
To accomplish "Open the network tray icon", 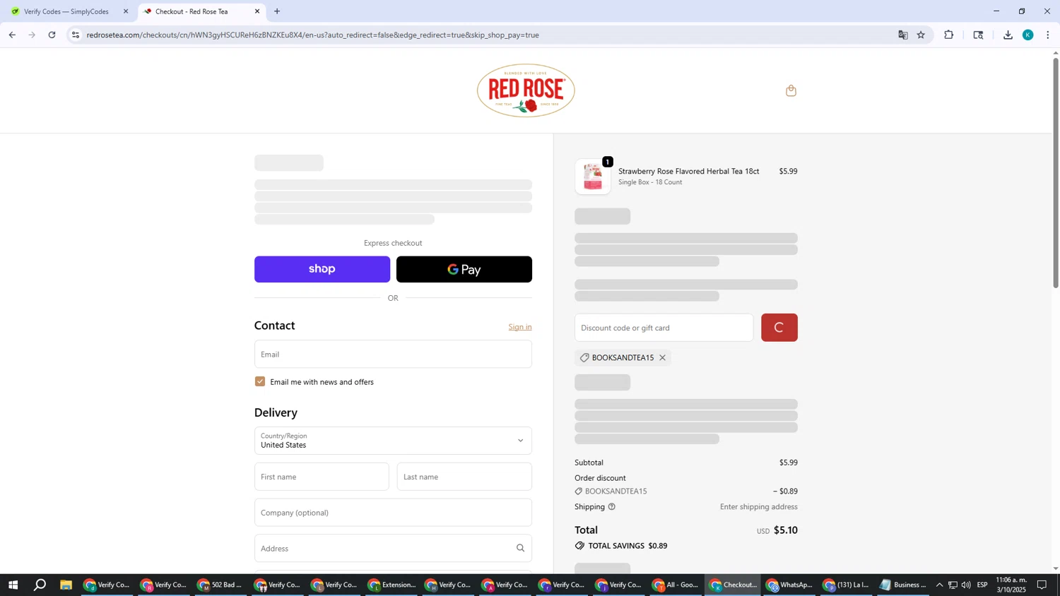I will point(953,585).
